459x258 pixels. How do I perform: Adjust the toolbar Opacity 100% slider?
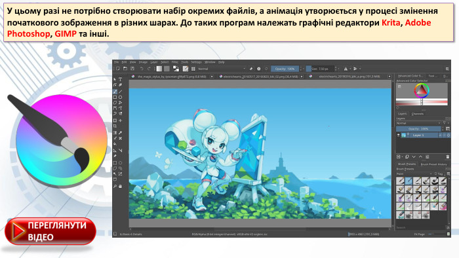pos(285,69)
